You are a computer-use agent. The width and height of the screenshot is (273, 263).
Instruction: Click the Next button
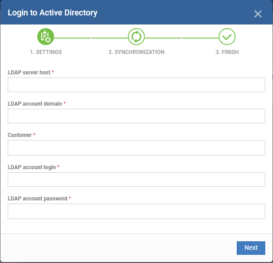point(251,248)
